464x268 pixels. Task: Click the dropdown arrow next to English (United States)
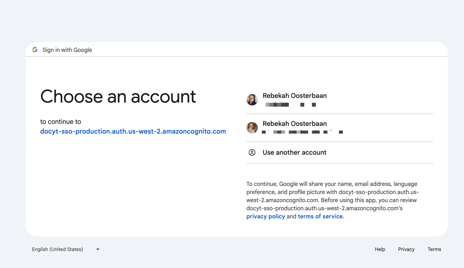(98, 249)
